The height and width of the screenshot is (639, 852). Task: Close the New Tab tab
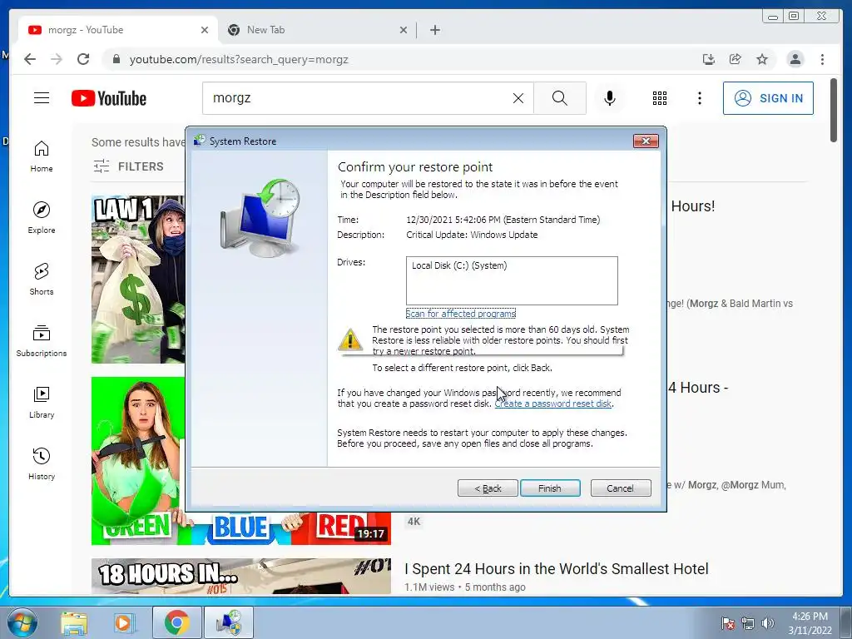click(x=404, y=30)
